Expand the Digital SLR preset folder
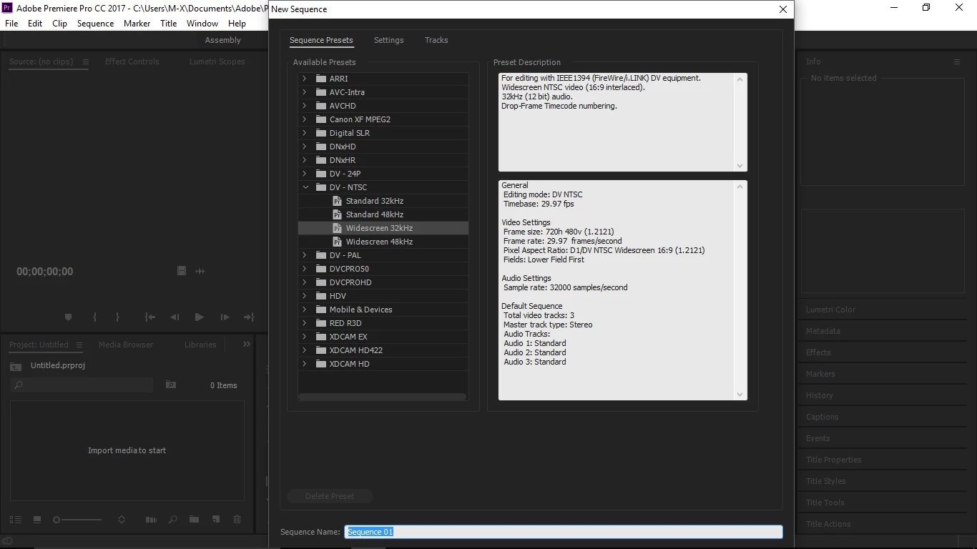977x549 pixels. point(305,133)
